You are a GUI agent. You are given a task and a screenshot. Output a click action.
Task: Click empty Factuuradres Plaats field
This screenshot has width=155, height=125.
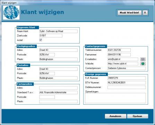click(58, 102)
